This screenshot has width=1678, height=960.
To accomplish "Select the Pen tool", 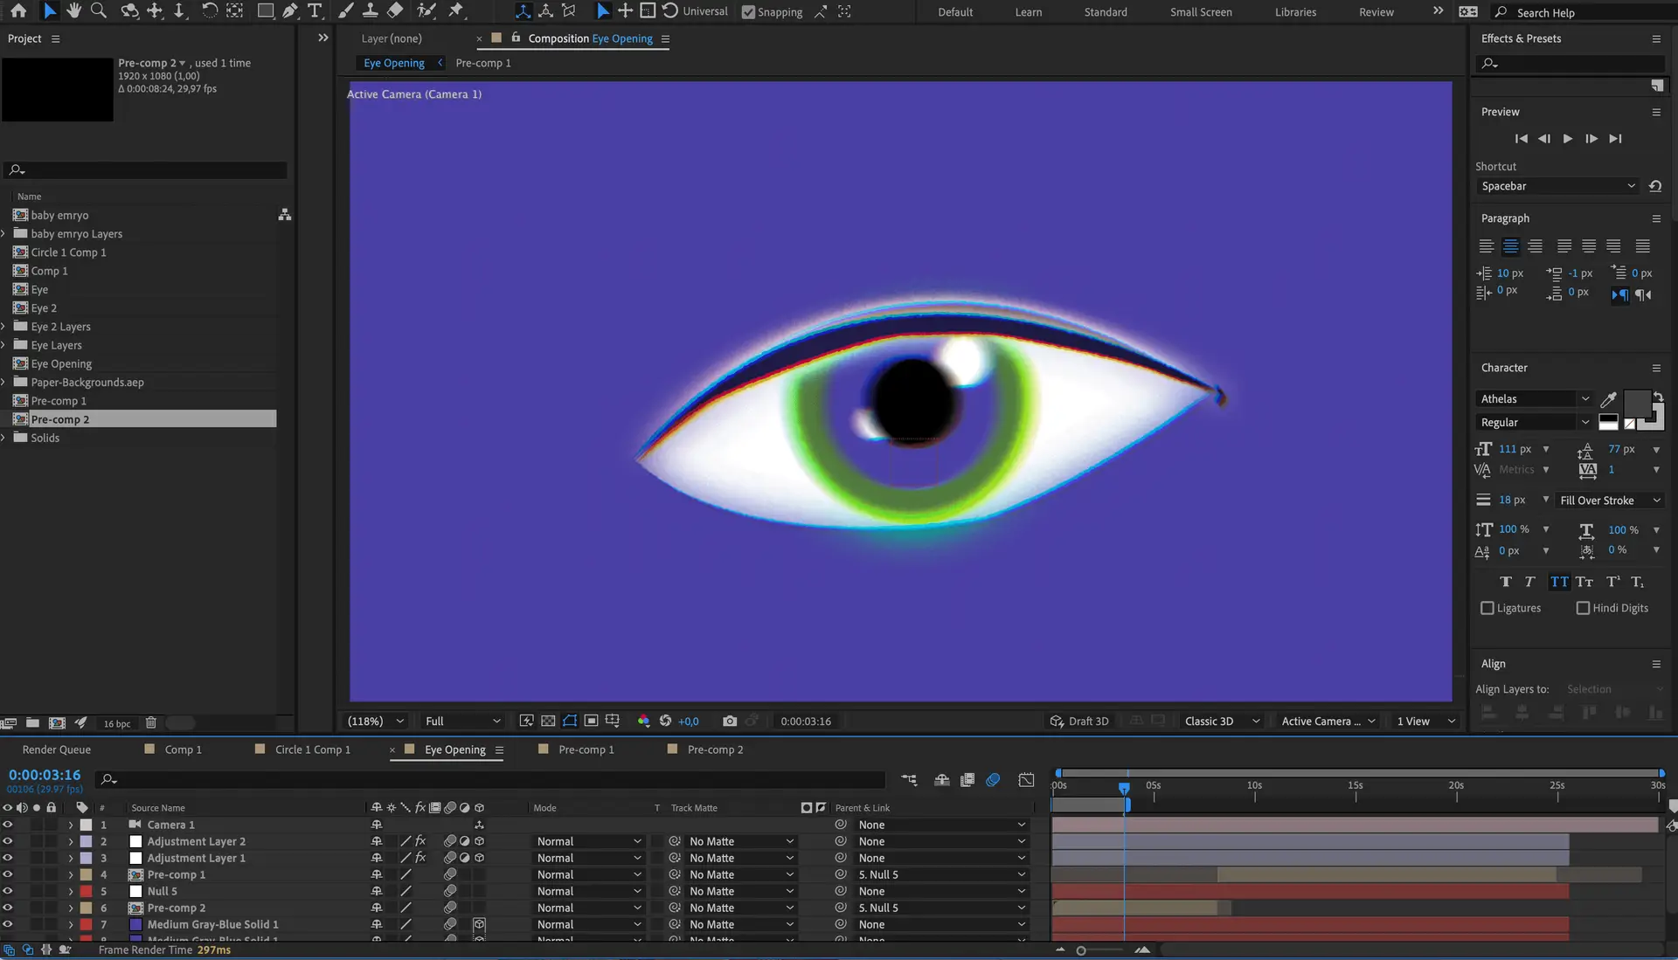I will pyautogui.click(x=290, y=10).
